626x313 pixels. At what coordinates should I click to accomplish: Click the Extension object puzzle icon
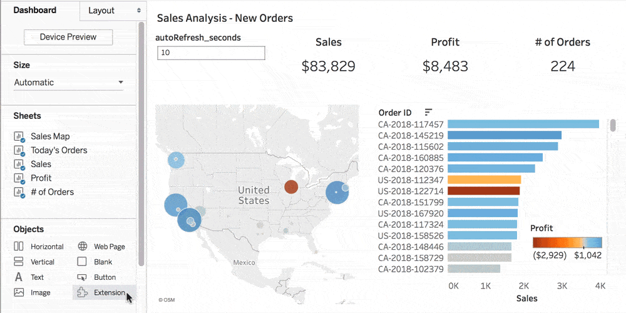pyautogui.click(x=82, y=292)
